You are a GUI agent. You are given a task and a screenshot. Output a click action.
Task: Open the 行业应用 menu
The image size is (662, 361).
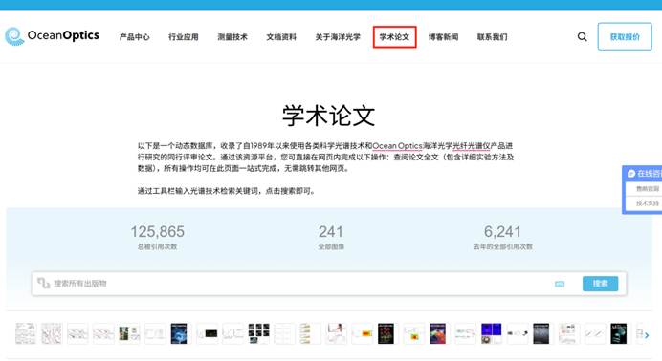(x=184, y=37)
